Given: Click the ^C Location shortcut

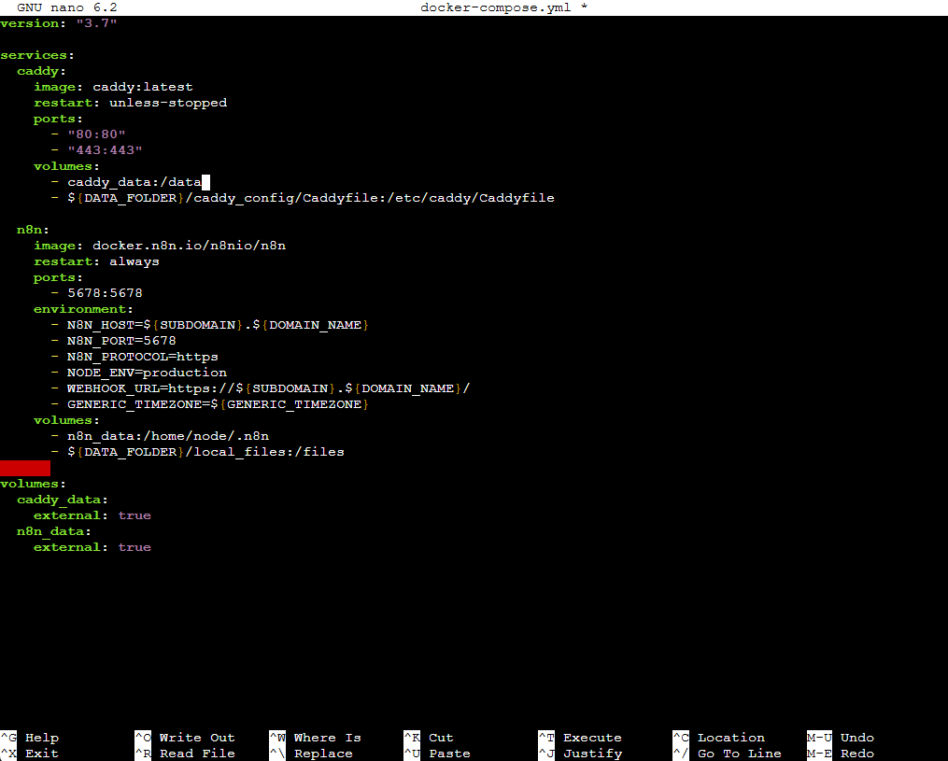Looking at the screenshot, I should coord(719,738).
